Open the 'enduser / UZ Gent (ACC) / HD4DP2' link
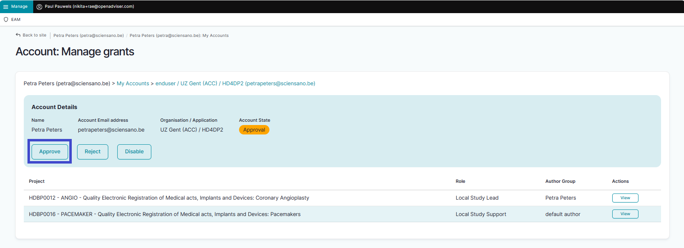Screen dimensions: 684x248 click(235, 84)
